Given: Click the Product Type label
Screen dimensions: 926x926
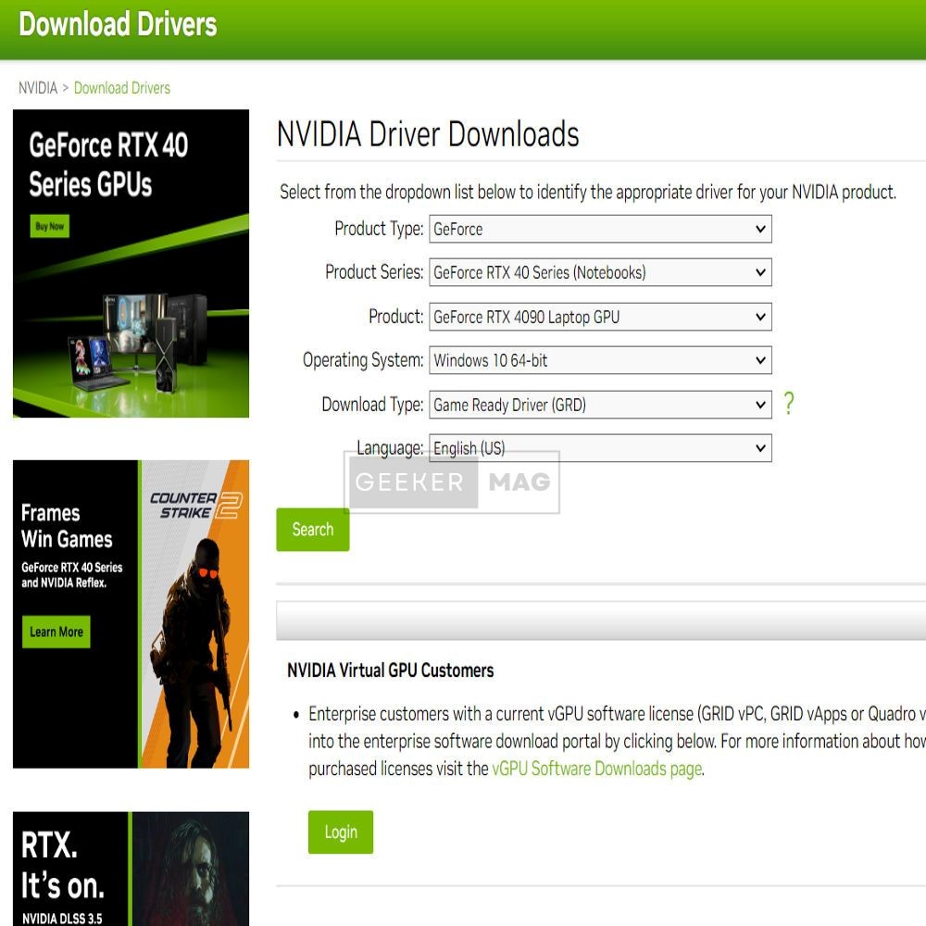Looking at the screenshot, I should pyautogui.click(x=379, y=229).
